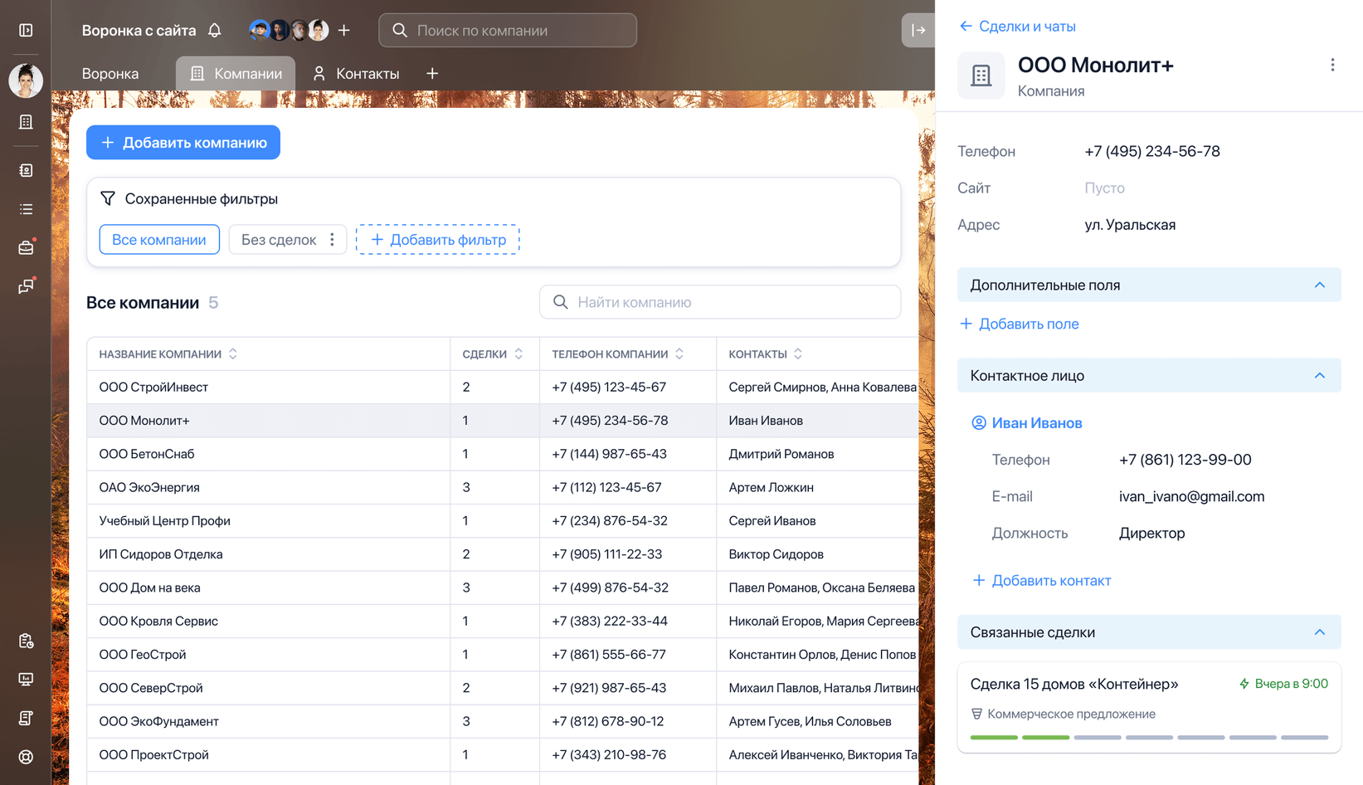1363x785 pixels.
Task: Click the user profile avatar in sidebar
Action: pos(26,80)
